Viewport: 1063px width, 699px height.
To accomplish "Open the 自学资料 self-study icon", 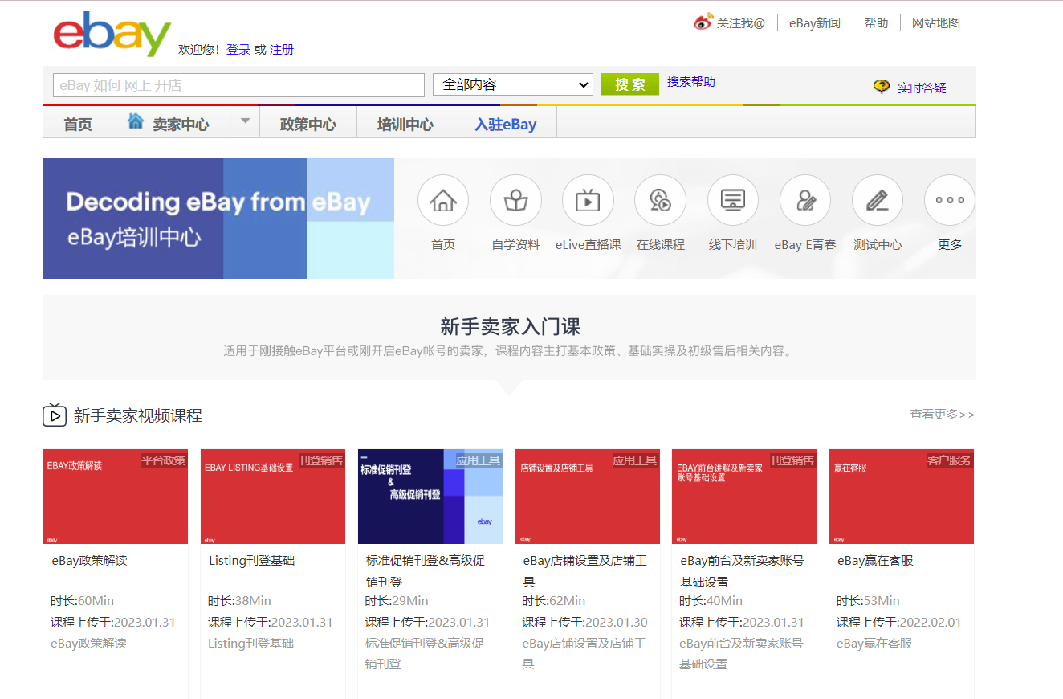I will pos(515,200).
